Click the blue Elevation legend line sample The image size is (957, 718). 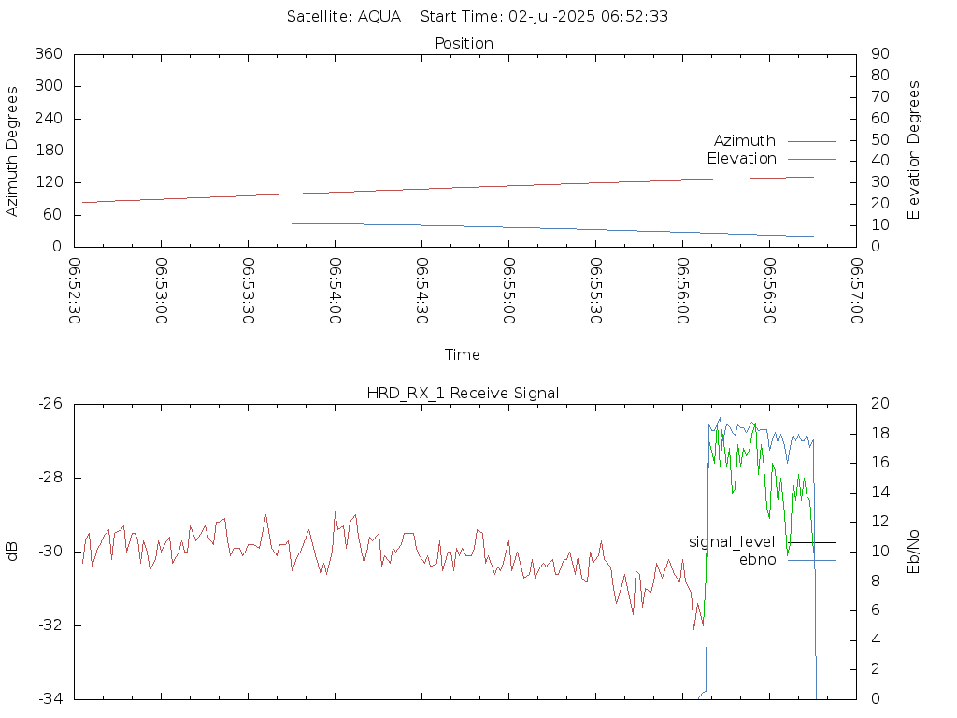coord(812,159)
